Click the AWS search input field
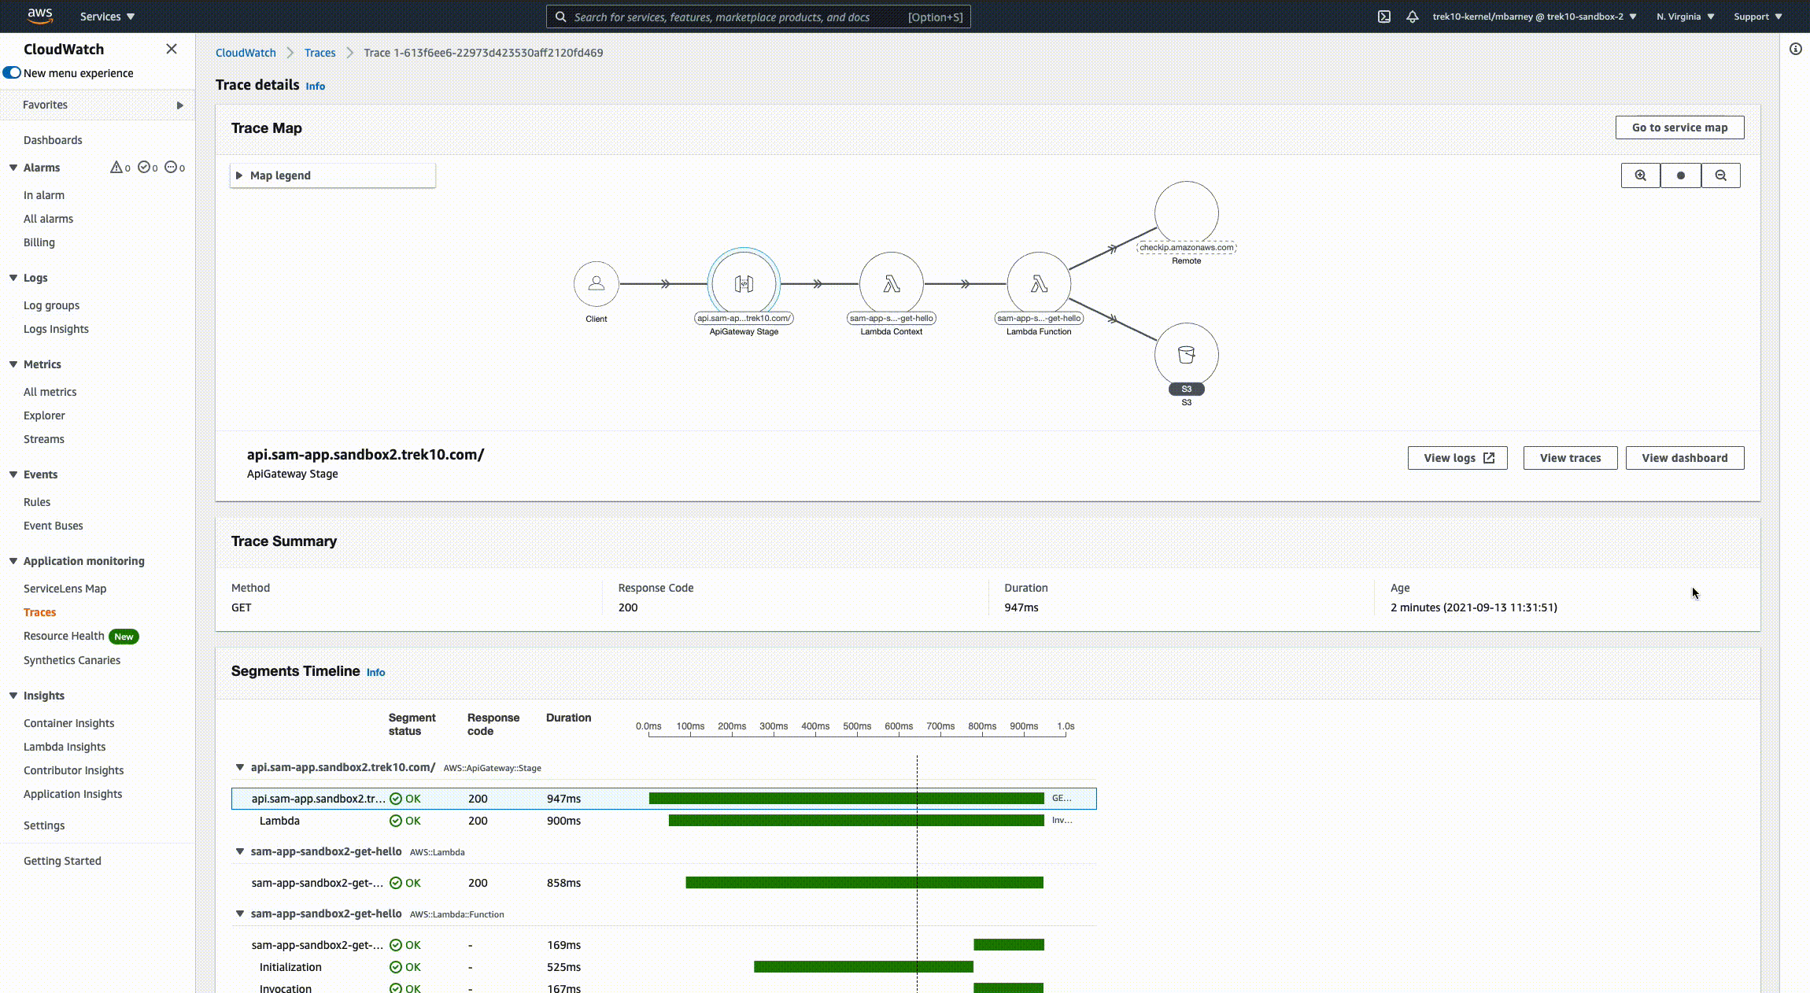Image resolution: width=1810 pixels, height=993 pixels. point(732,17)
